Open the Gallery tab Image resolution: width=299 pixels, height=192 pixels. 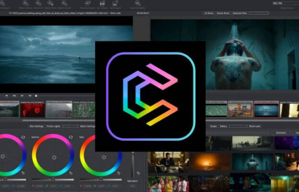[x=224, y=126]
